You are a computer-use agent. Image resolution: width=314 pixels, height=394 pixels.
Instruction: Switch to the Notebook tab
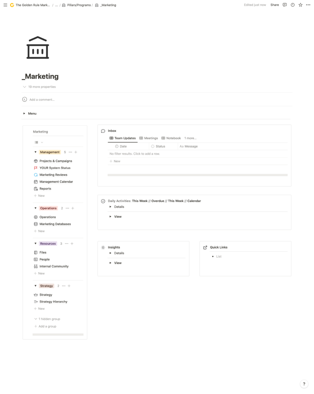coord(171,138)
